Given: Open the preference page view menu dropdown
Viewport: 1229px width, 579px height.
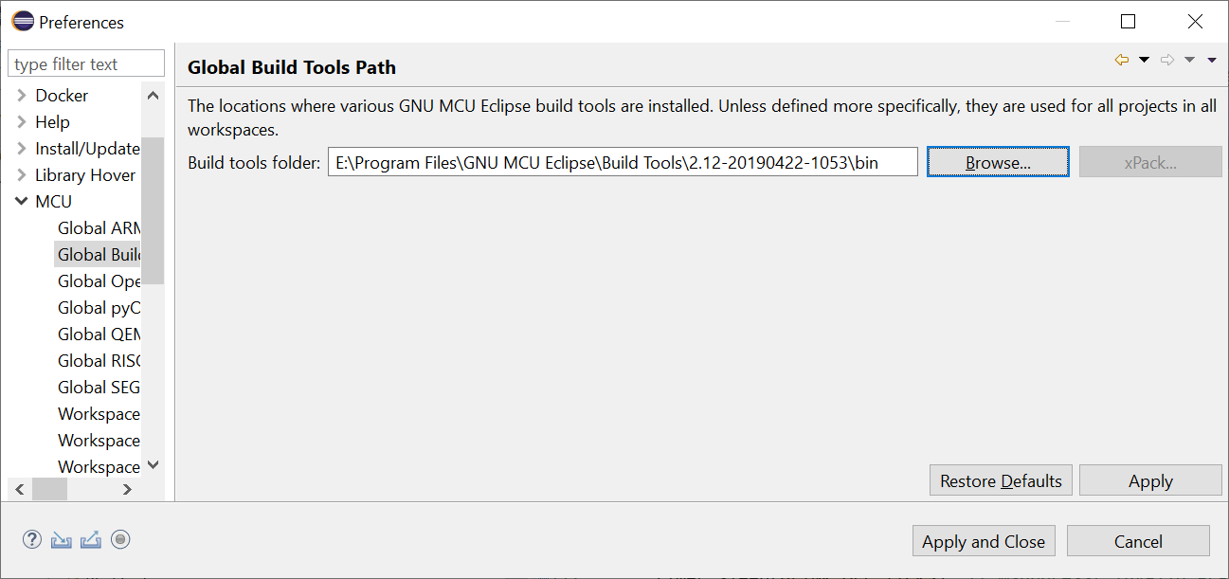Looking at the screenshot, I should point(1212,61).
